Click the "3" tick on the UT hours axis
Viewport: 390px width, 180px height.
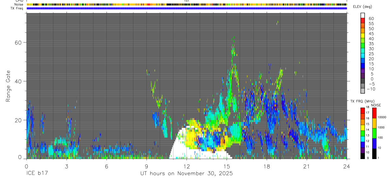pos(66,166)
